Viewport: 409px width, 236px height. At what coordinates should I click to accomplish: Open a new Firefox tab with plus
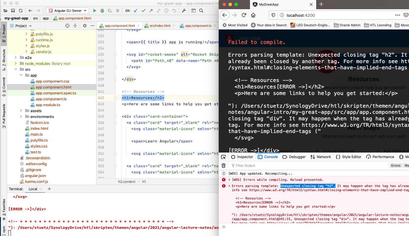point(321,4)
